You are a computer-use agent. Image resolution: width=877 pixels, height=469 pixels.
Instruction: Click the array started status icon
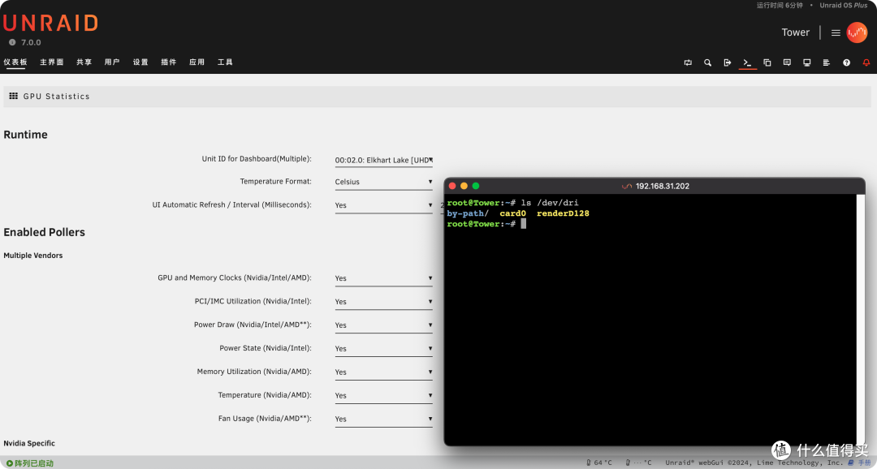(x=10, y=463)
